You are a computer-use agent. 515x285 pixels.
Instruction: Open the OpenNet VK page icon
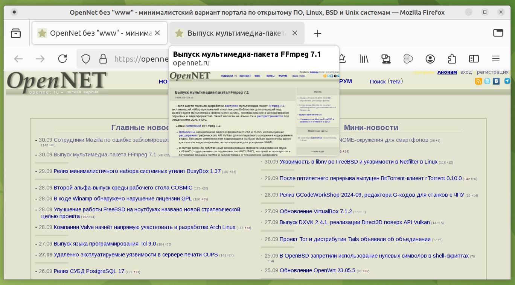tap(496, 81)
